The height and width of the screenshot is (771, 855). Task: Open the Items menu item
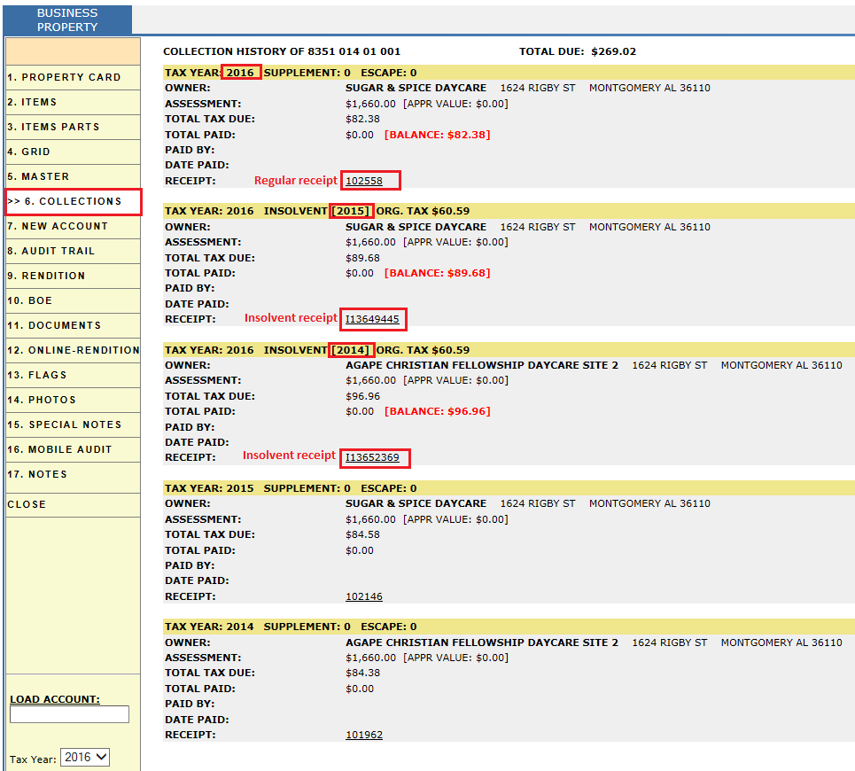[x=73, y=102]
